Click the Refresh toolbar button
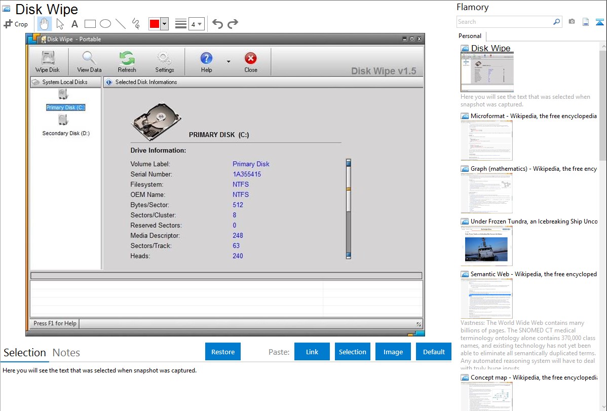The width and height of the screenshot is (607, 411). [127, 62]
